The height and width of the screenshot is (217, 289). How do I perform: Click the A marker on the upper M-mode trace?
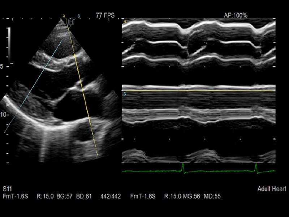(x=125, y=22)
